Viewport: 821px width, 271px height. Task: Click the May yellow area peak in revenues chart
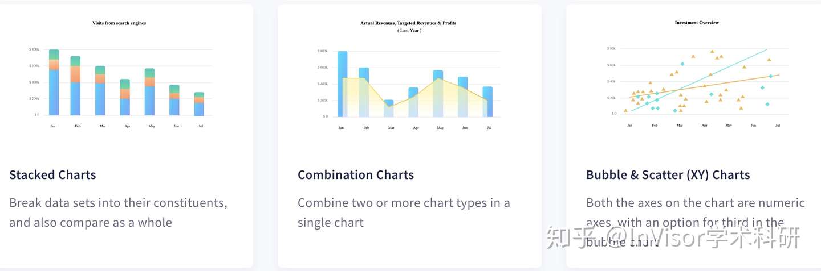tap(437, 80)
